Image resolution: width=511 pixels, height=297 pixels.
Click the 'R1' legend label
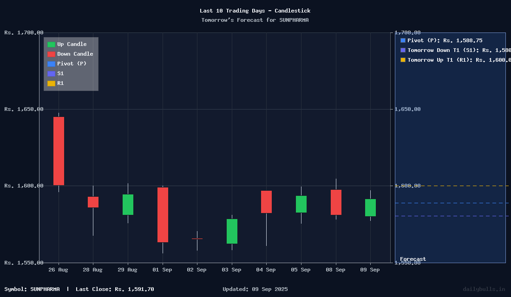60,84
